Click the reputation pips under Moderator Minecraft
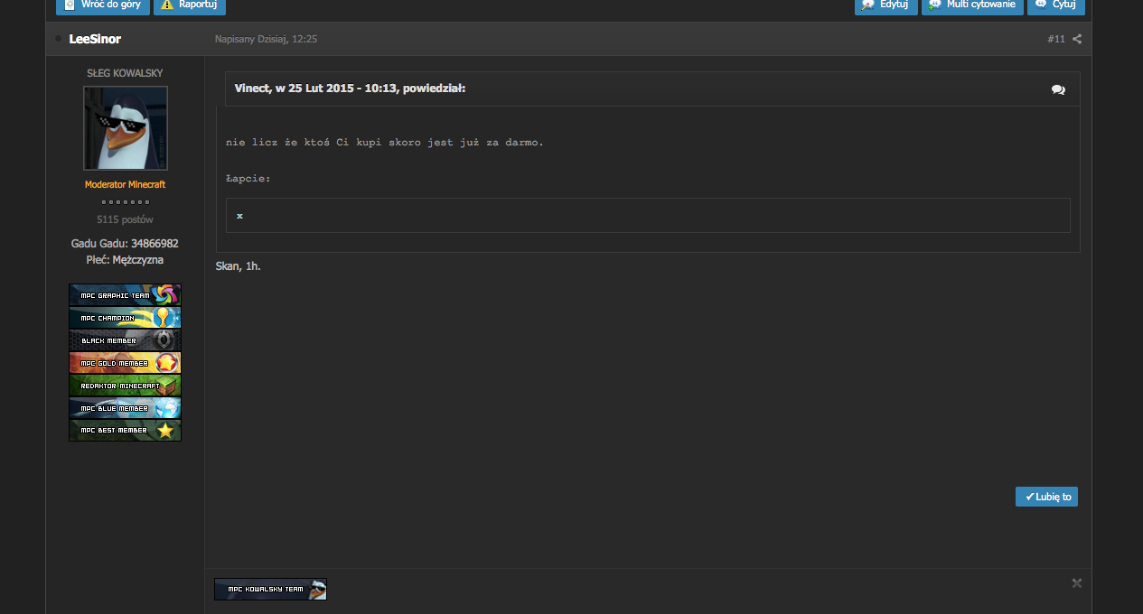The height and width of the screenshot is (614, 1143). [x=125, y=202]
